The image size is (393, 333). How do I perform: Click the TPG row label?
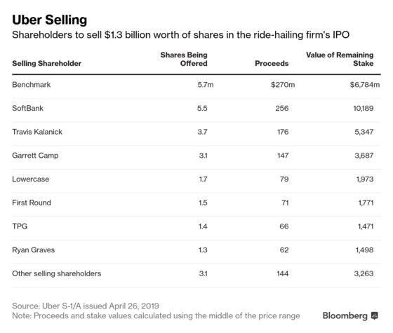pos(20,226)
